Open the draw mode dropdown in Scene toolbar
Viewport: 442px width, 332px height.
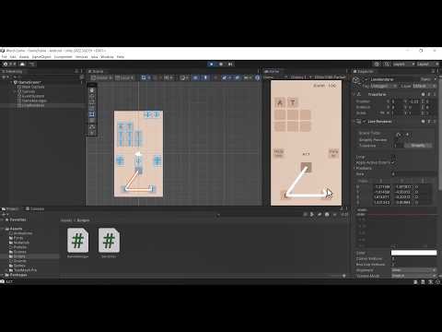pos(185,77)
